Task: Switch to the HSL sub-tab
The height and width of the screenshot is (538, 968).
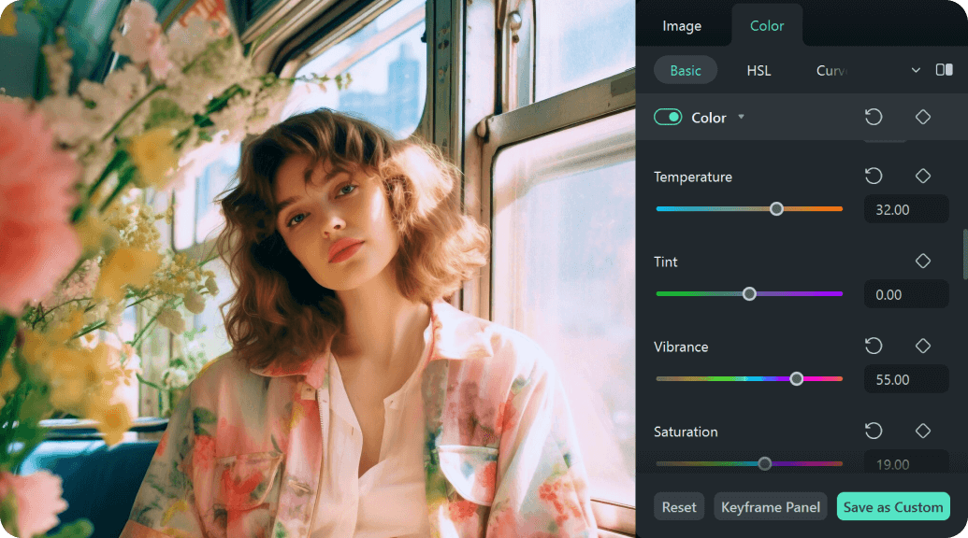Action: coord(759,70)
